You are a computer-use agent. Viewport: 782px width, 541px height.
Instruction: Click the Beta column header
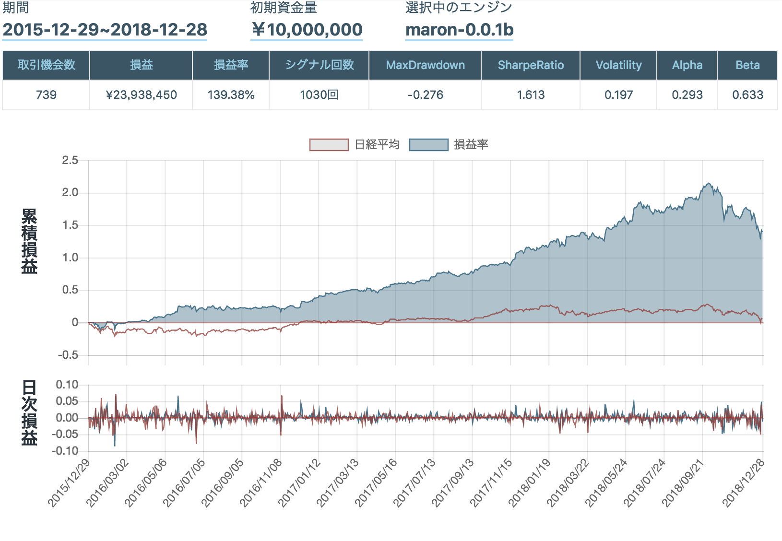(x=747, y=65)
